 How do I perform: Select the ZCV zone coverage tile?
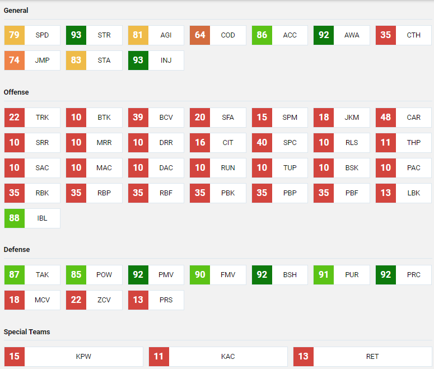click(x=94, y=300)
